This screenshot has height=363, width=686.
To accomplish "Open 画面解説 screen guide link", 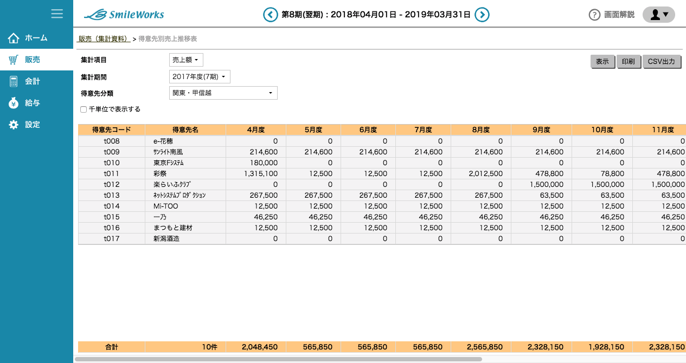I will 619,15.
